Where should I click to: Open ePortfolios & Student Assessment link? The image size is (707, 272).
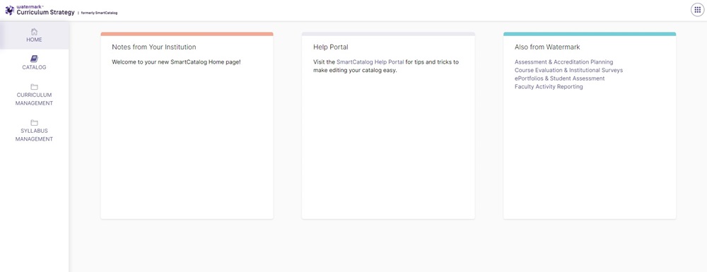coord(559,78)
